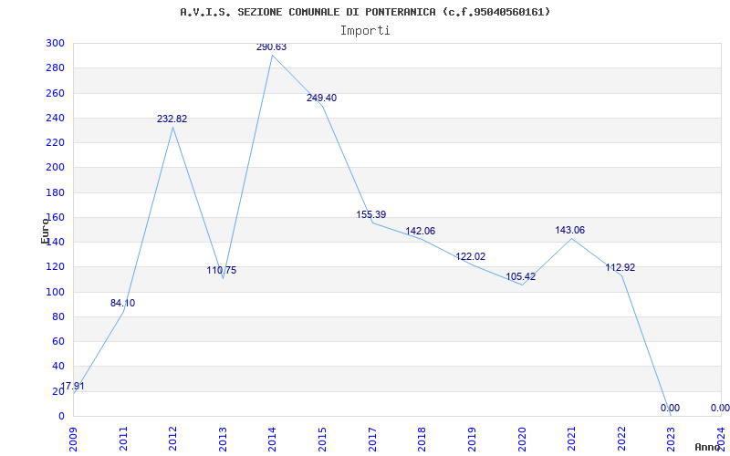The image size is (730, 456).
Task: Click the 80 y-axis tick label
Action: (x=57, y=316)
